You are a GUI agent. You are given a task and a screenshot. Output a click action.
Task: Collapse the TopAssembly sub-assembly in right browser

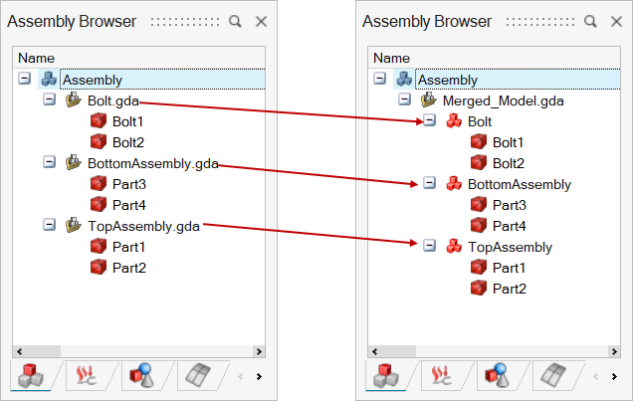[x=430, y=246]
